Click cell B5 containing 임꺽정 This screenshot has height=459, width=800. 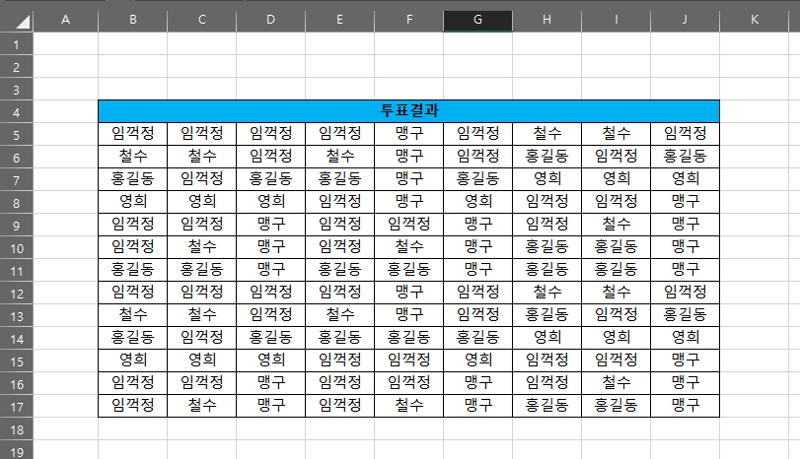tap(132, 134)
